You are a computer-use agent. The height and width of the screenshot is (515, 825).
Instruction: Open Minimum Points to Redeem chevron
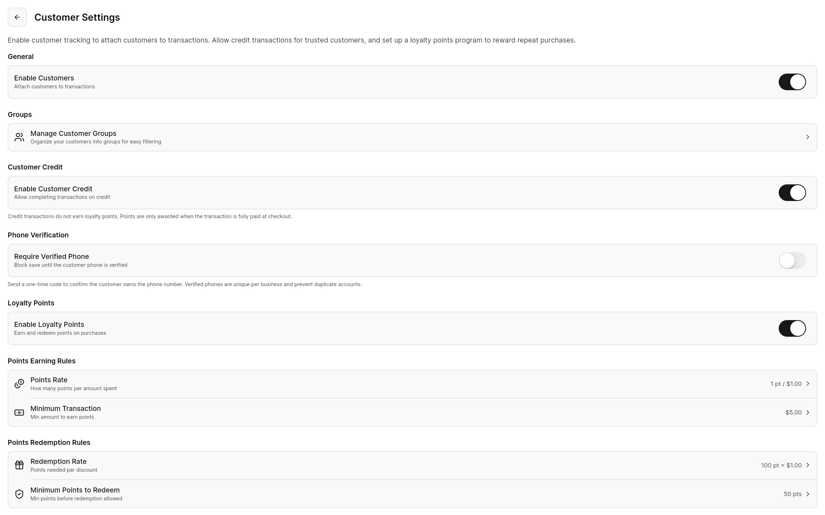pyautogui.click(x=807, y=494)
